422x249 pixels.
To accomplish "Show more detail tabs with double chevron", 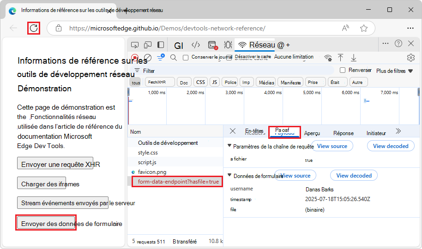I will pyautogui.click(x=398, y=131).
